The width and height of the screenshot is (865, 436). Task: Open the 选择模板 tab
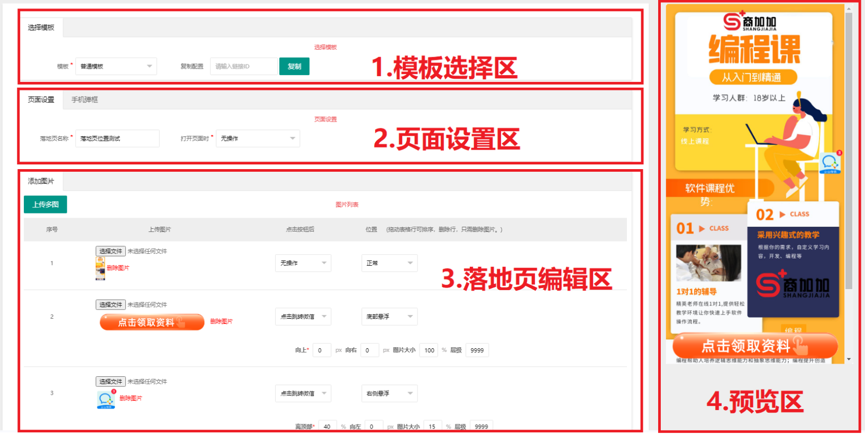tap(41, 27)
